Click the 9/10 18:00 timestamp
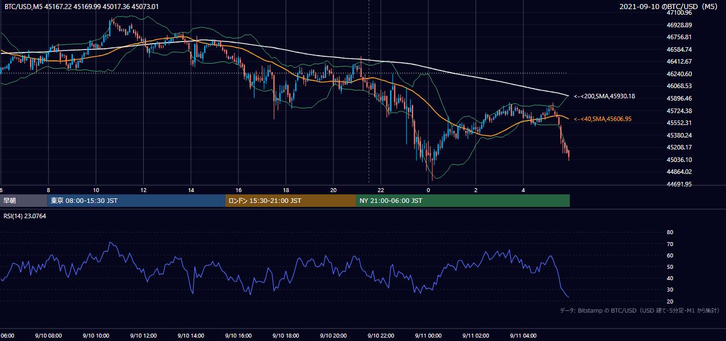The height and width of the screenshot is (341, 726). pyautogui.click(x=285, y=336)
